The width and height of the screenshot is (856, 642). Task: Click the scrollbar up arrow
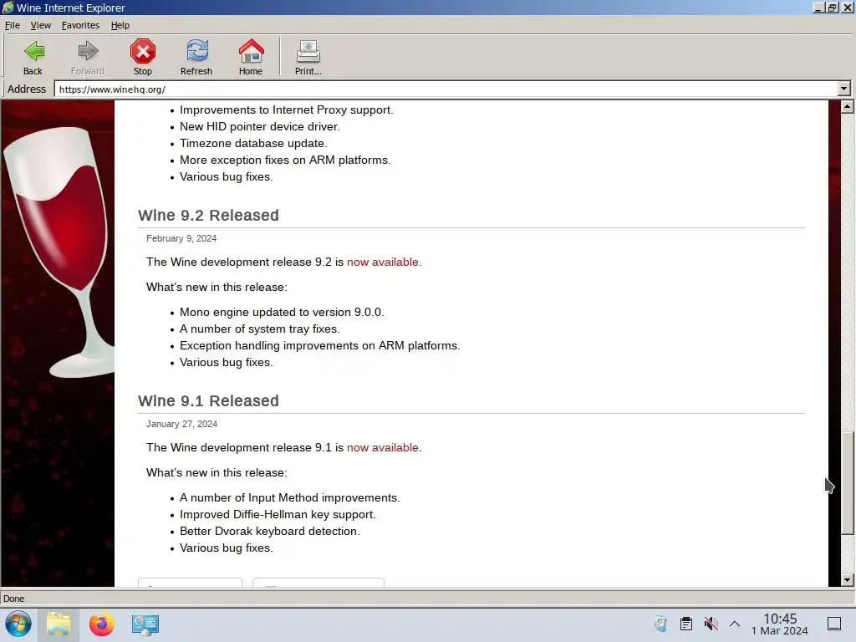[x=848, y=107]
